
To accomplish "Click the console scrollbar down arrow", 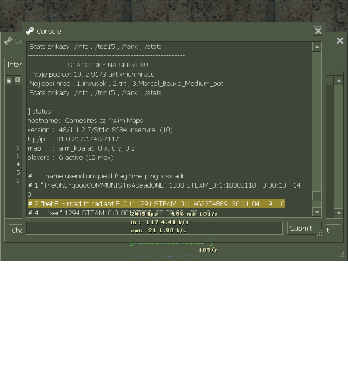I will point(316,212).
